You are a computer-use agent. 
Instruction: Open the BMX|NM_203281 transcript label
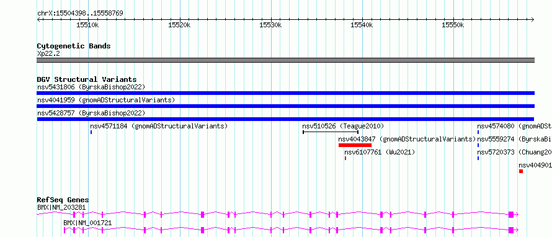coord(61,207)
